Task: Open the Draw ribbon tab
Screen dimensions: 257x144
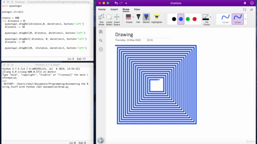Action: click(126, 10)
